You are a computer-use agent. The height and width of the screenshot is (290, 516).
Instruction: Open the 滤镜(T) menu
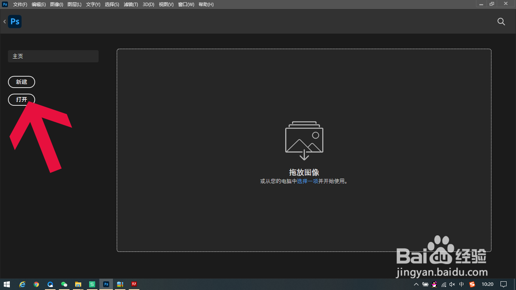click(x=131, y=5)
